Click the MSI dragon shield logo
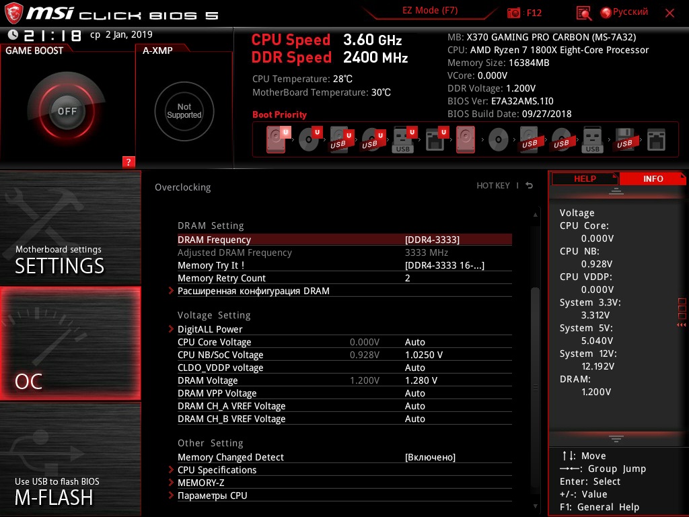Image resolution: width=689 pixels, height=517 pixels. tap(13, 13)
